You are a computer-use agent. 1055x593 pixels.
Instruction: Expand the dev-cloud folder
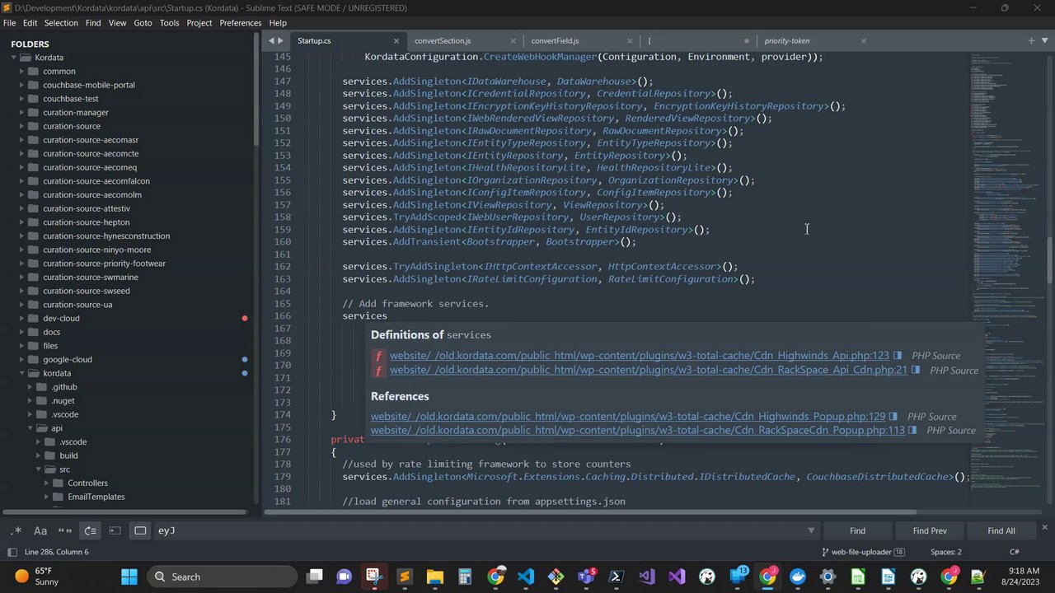click(x=21, y=319)
